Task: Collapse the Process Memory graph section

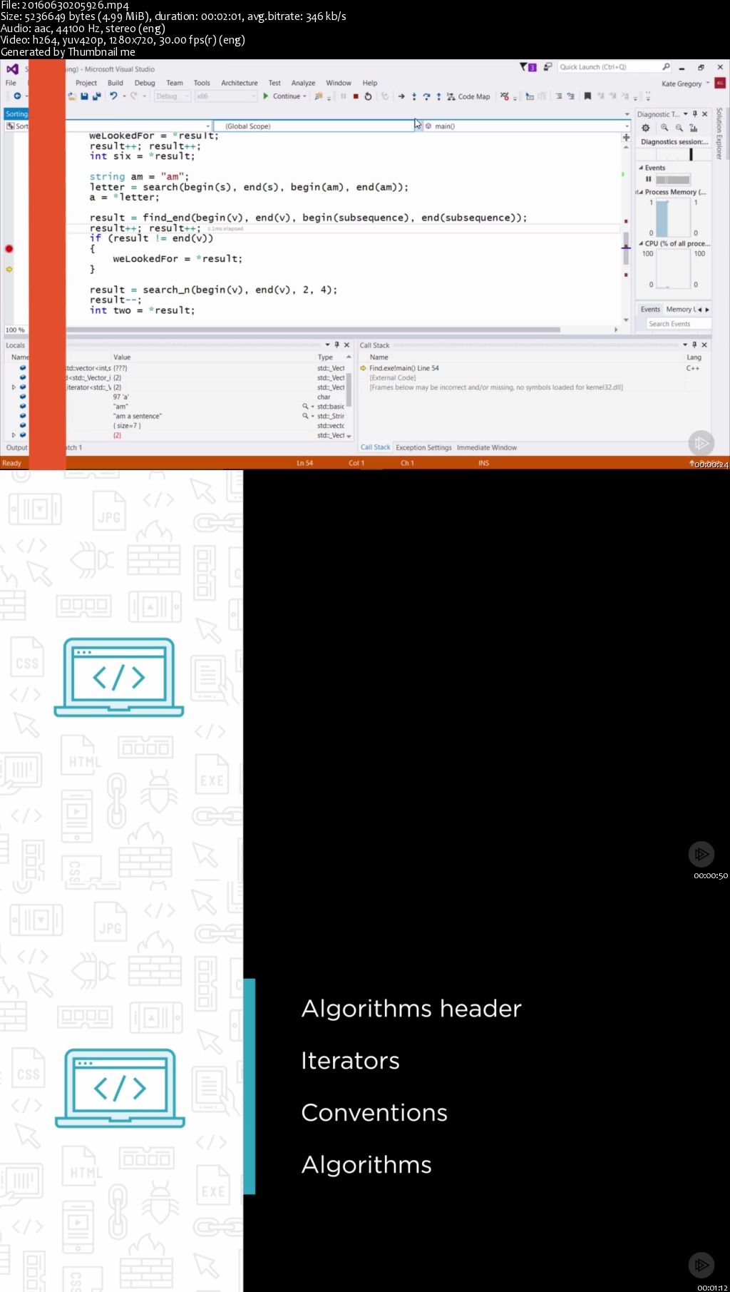Action: (640, 193)
